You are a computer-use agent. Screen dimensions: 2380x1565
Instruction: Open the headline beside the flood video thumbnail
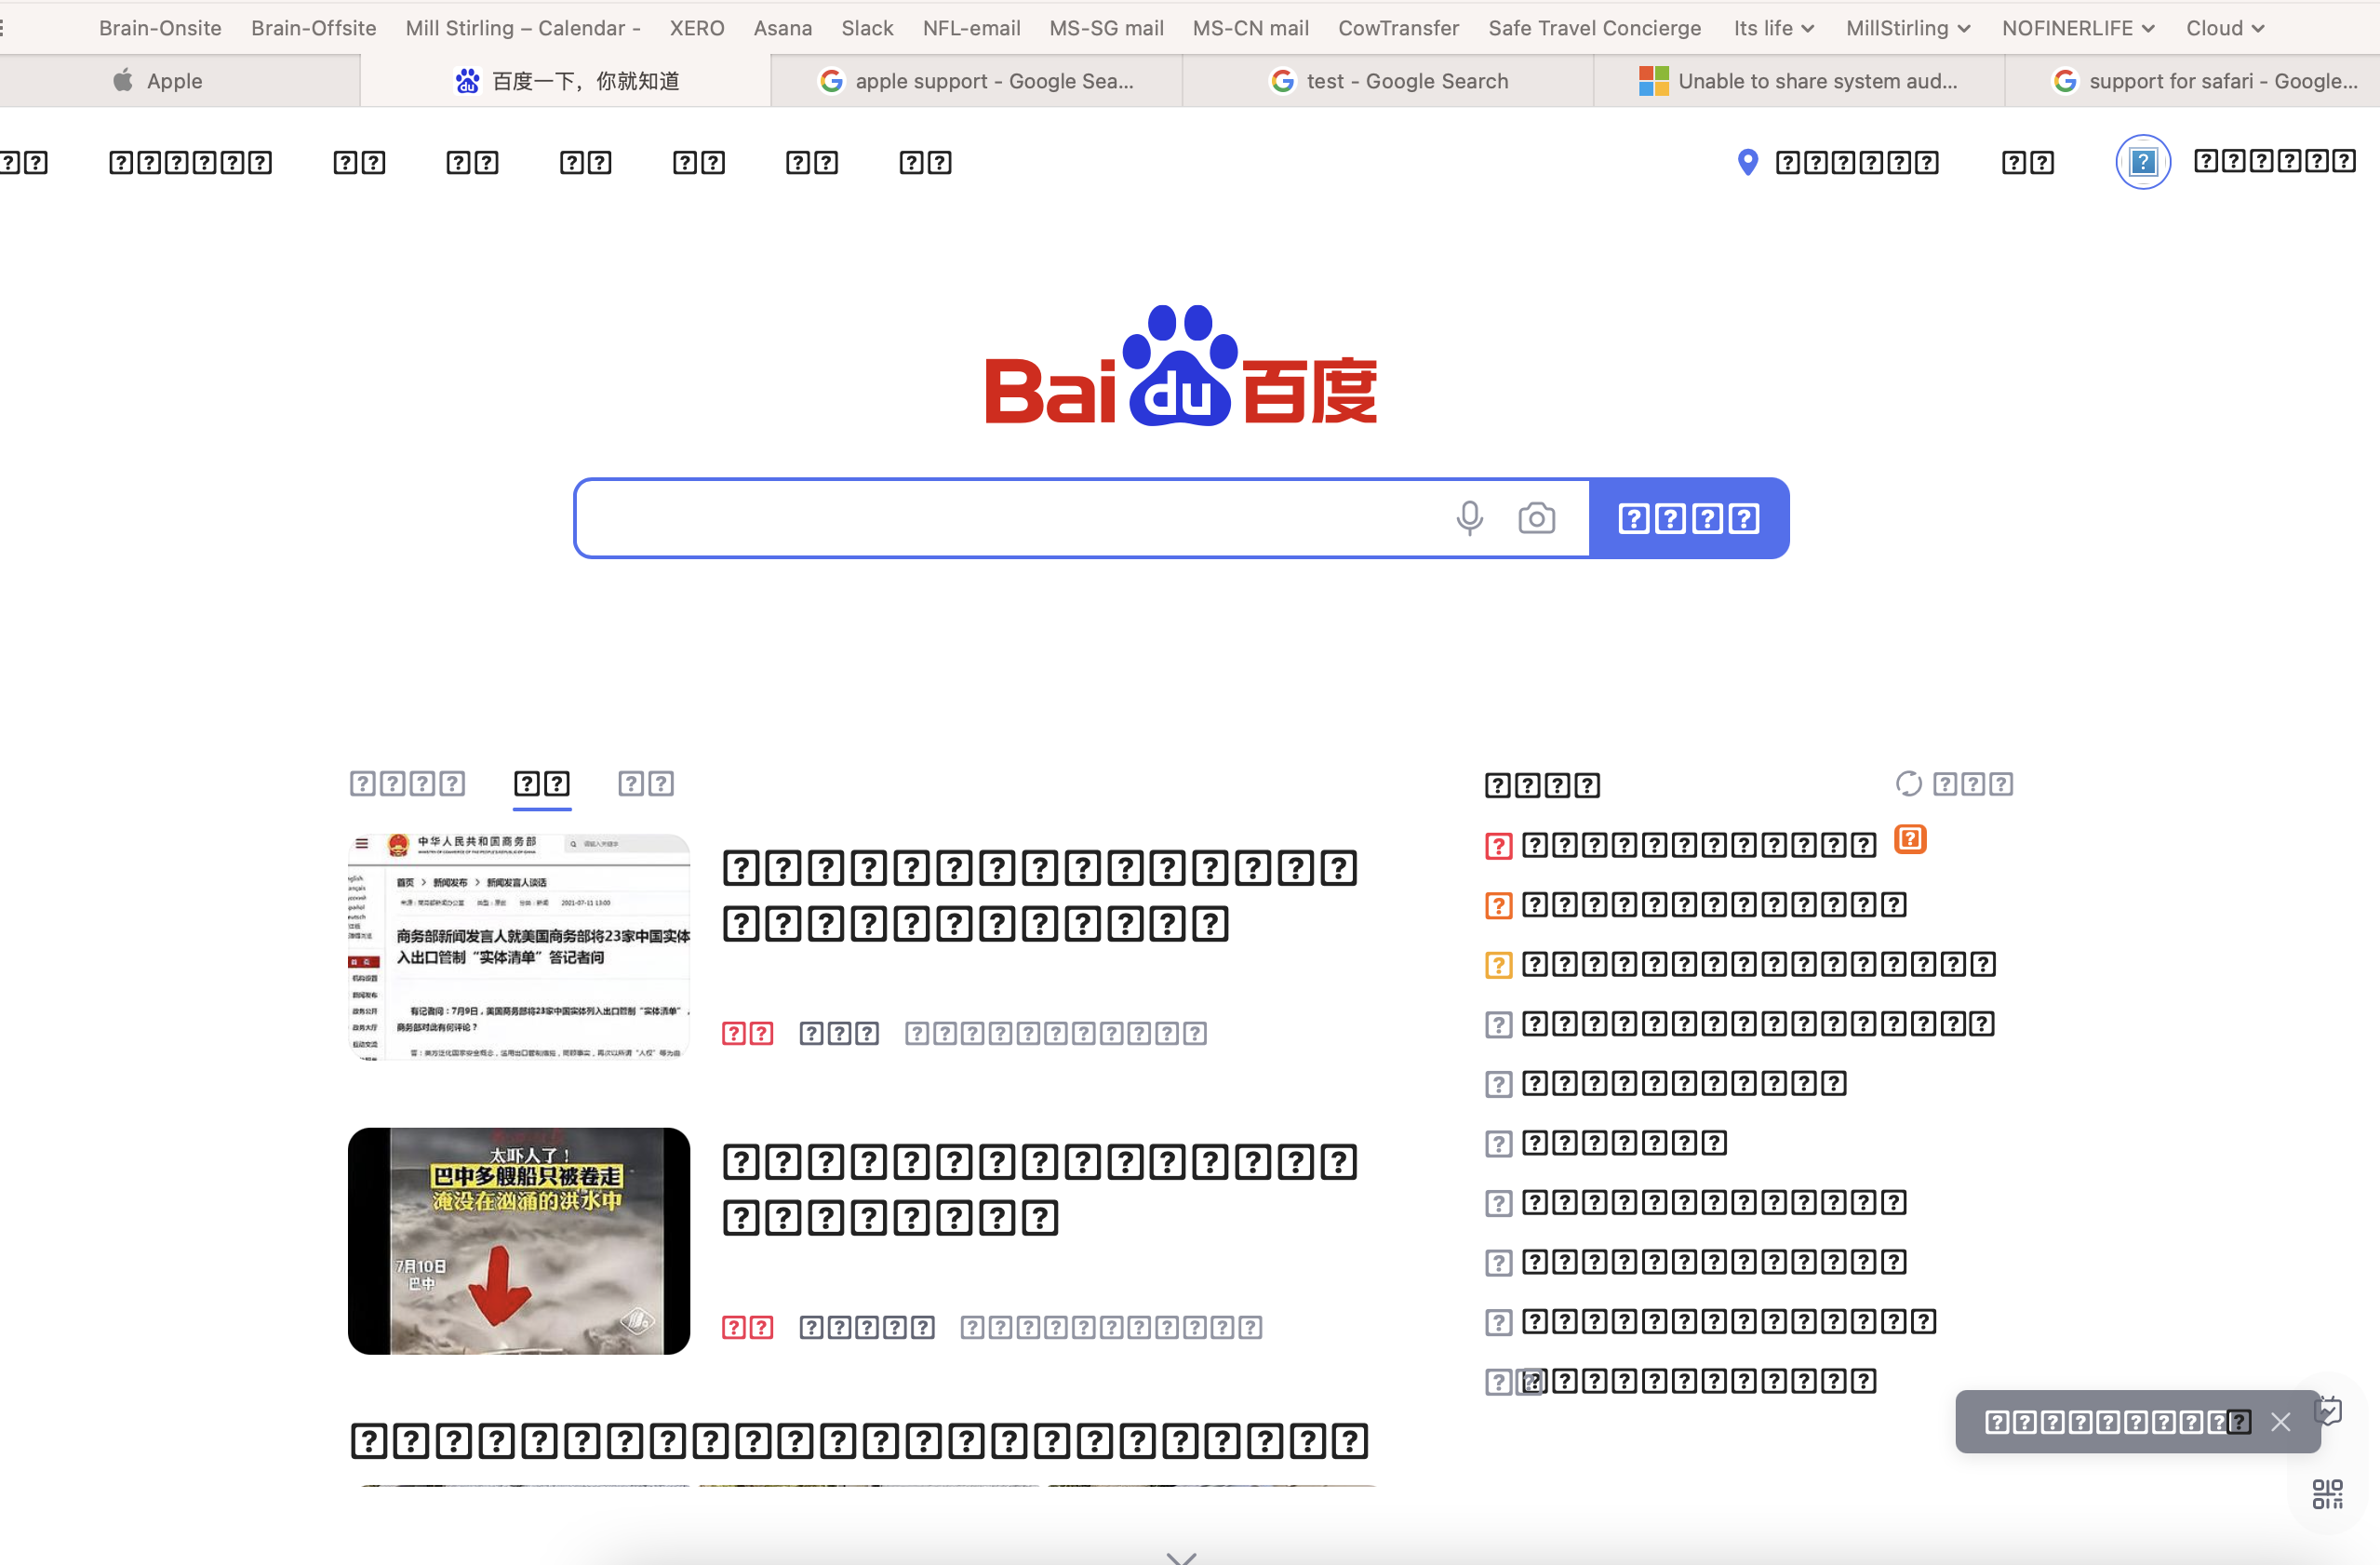pyautogui.click(x=1040, y=1189)
